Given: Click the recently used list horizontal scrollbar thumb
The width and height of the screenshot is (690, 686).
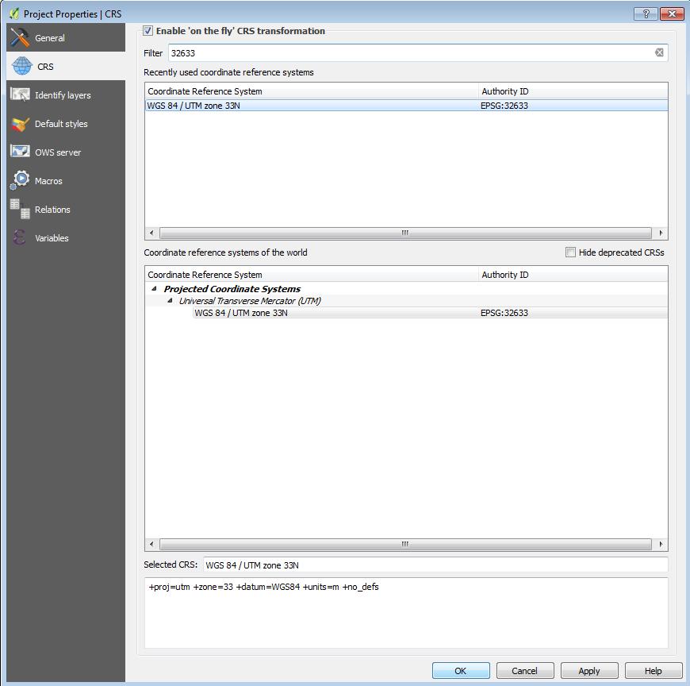Looking at the screenshot, I should 405,233.
